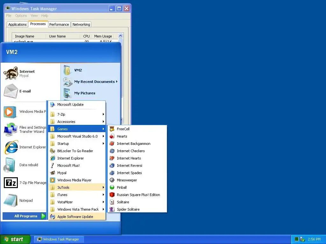
Task: Launch Minesweeper
Action: coord(137,180)
